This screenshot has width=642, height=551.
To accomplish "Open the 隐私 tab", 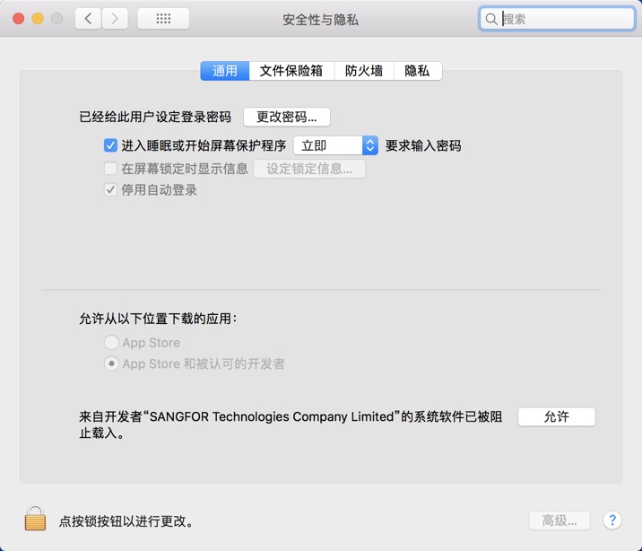I will tap(417, 71).
